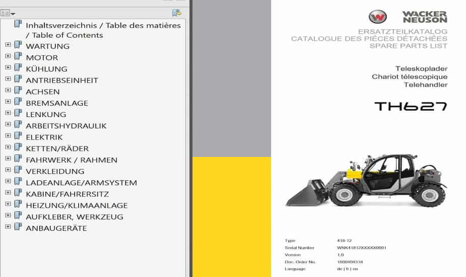
Task: Click the bookmark icon next to ELEKTRIK
Action: point(18,137)
